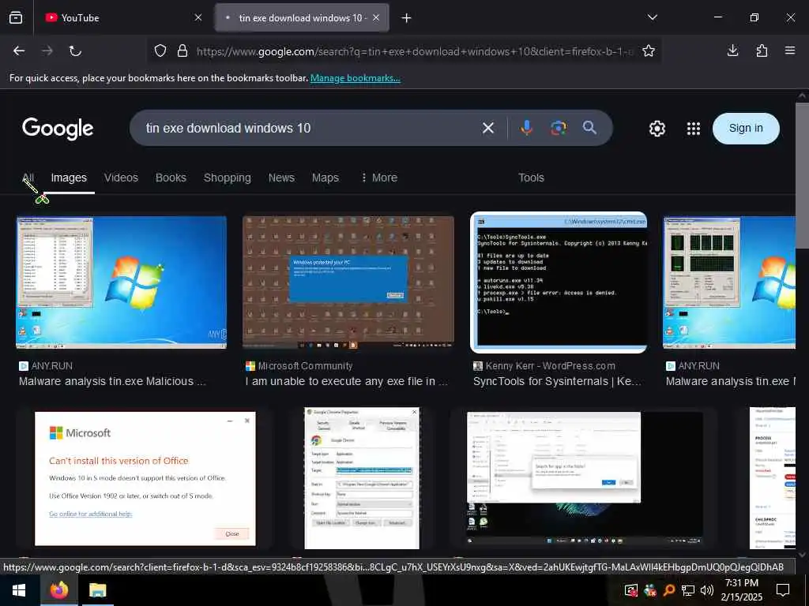
Task: Open 'I am unable to execute' link
Action: (347, 381)
